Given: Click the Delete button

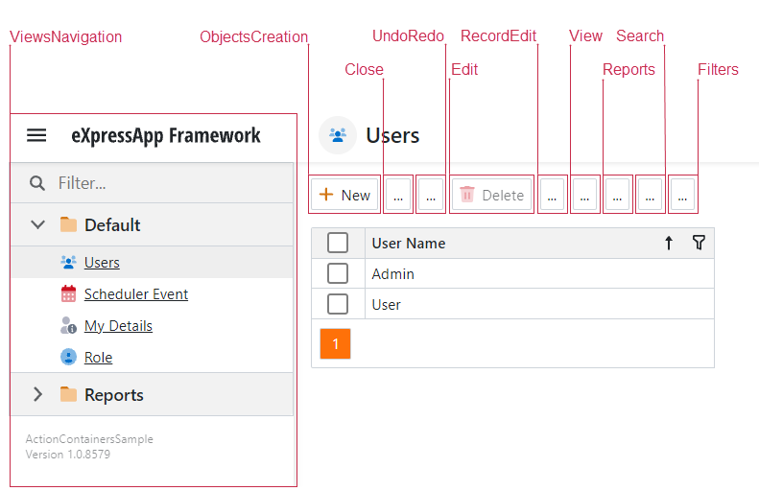Looking at the screenshot, I should pyautogui.click(x=491, y=196).
